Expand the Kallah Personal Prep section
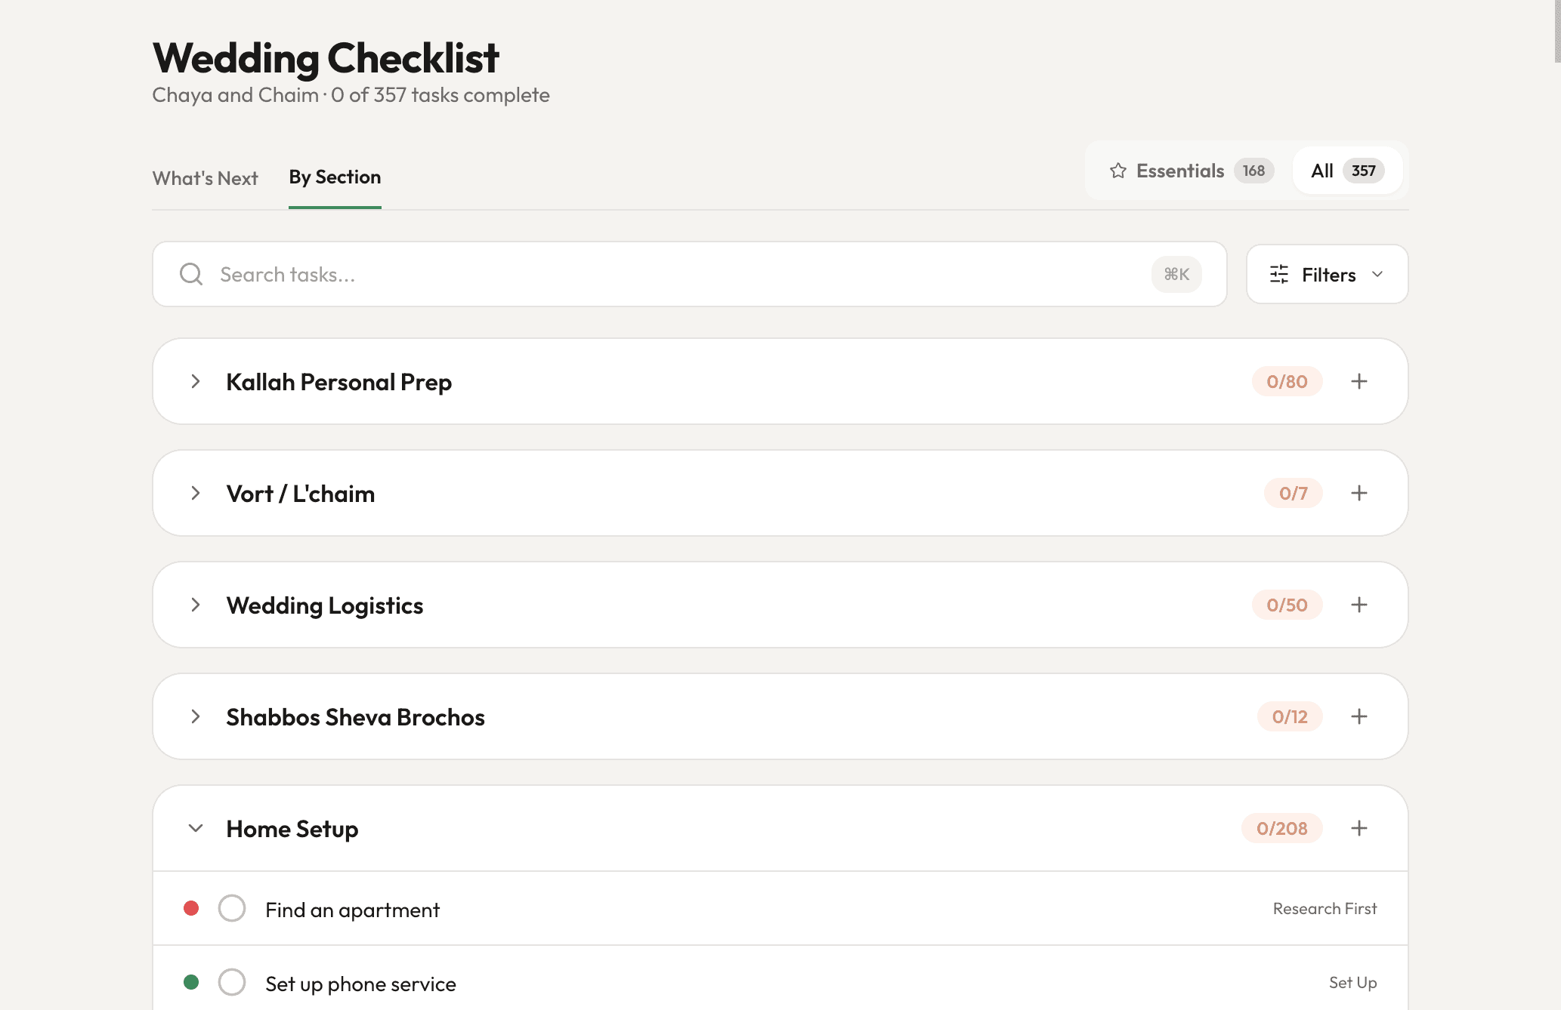This screenshot has height=1010, width=1561. [x=196, y=381]
